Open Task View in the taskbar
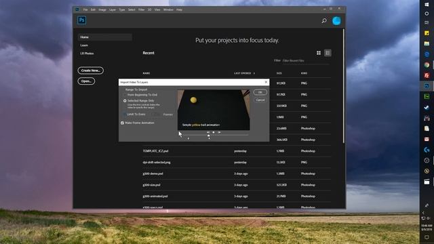The width and height of the screenshot is (434, 244). 427,22
